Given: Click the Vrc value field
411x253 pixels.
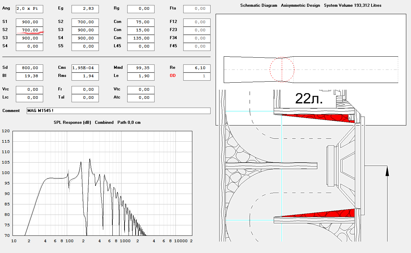Looking at the screenshot, I should (x=29, y=90).
